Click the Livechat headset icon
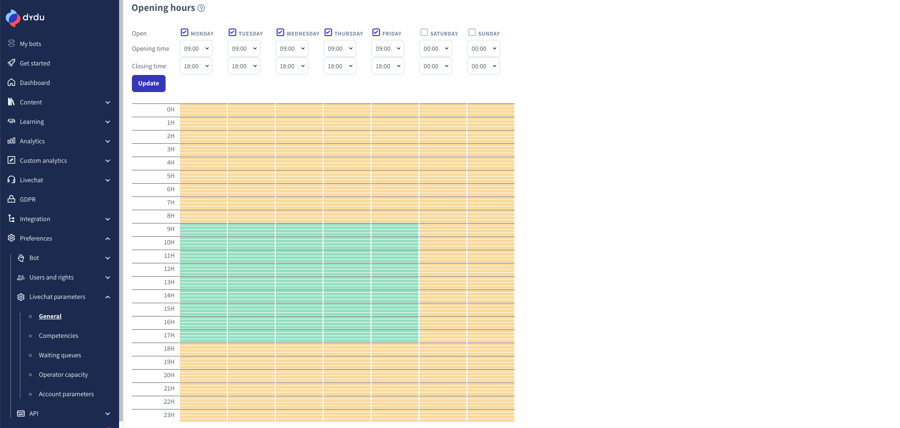Image resolution: width=900 pixels, height=428 pixels. point(11,180)
